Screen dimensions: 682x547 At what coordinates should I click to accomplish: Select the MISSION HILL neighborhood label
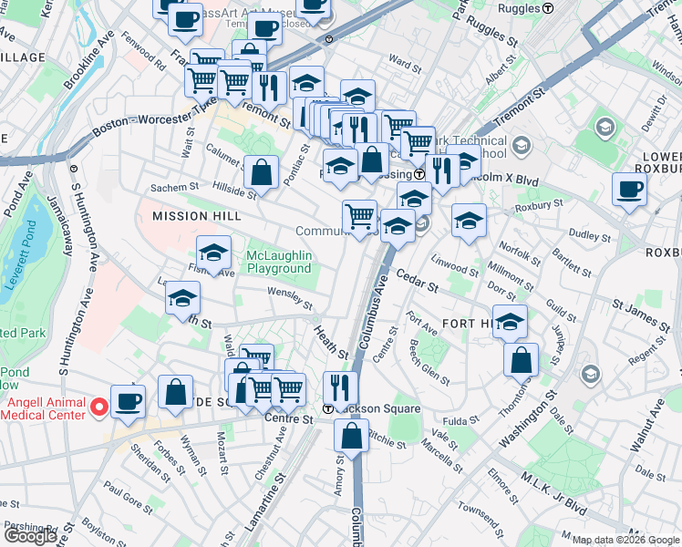[197, 216]
